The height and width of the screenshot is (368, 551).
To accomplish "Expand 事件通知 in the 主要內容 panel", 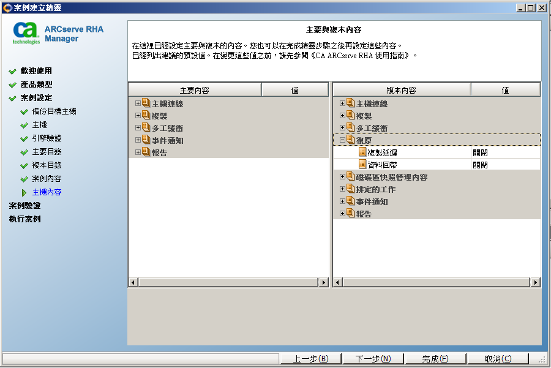I will (138, 140).
